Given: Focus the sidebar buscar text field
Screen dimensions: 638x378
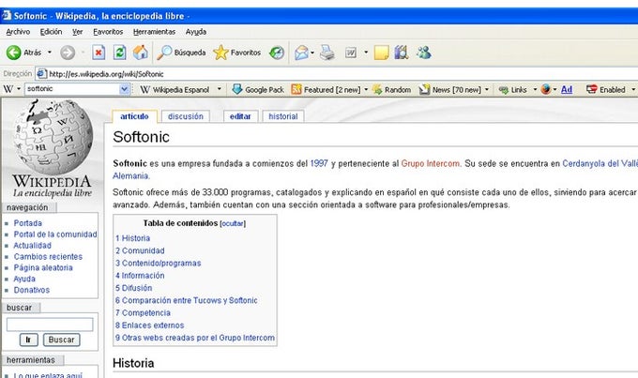Looking at the screenshot, I should click(x=50, y=325).
